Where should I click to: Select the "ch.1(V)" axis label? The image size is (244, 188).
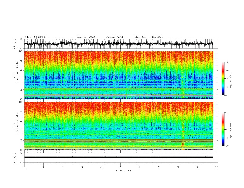15,44
